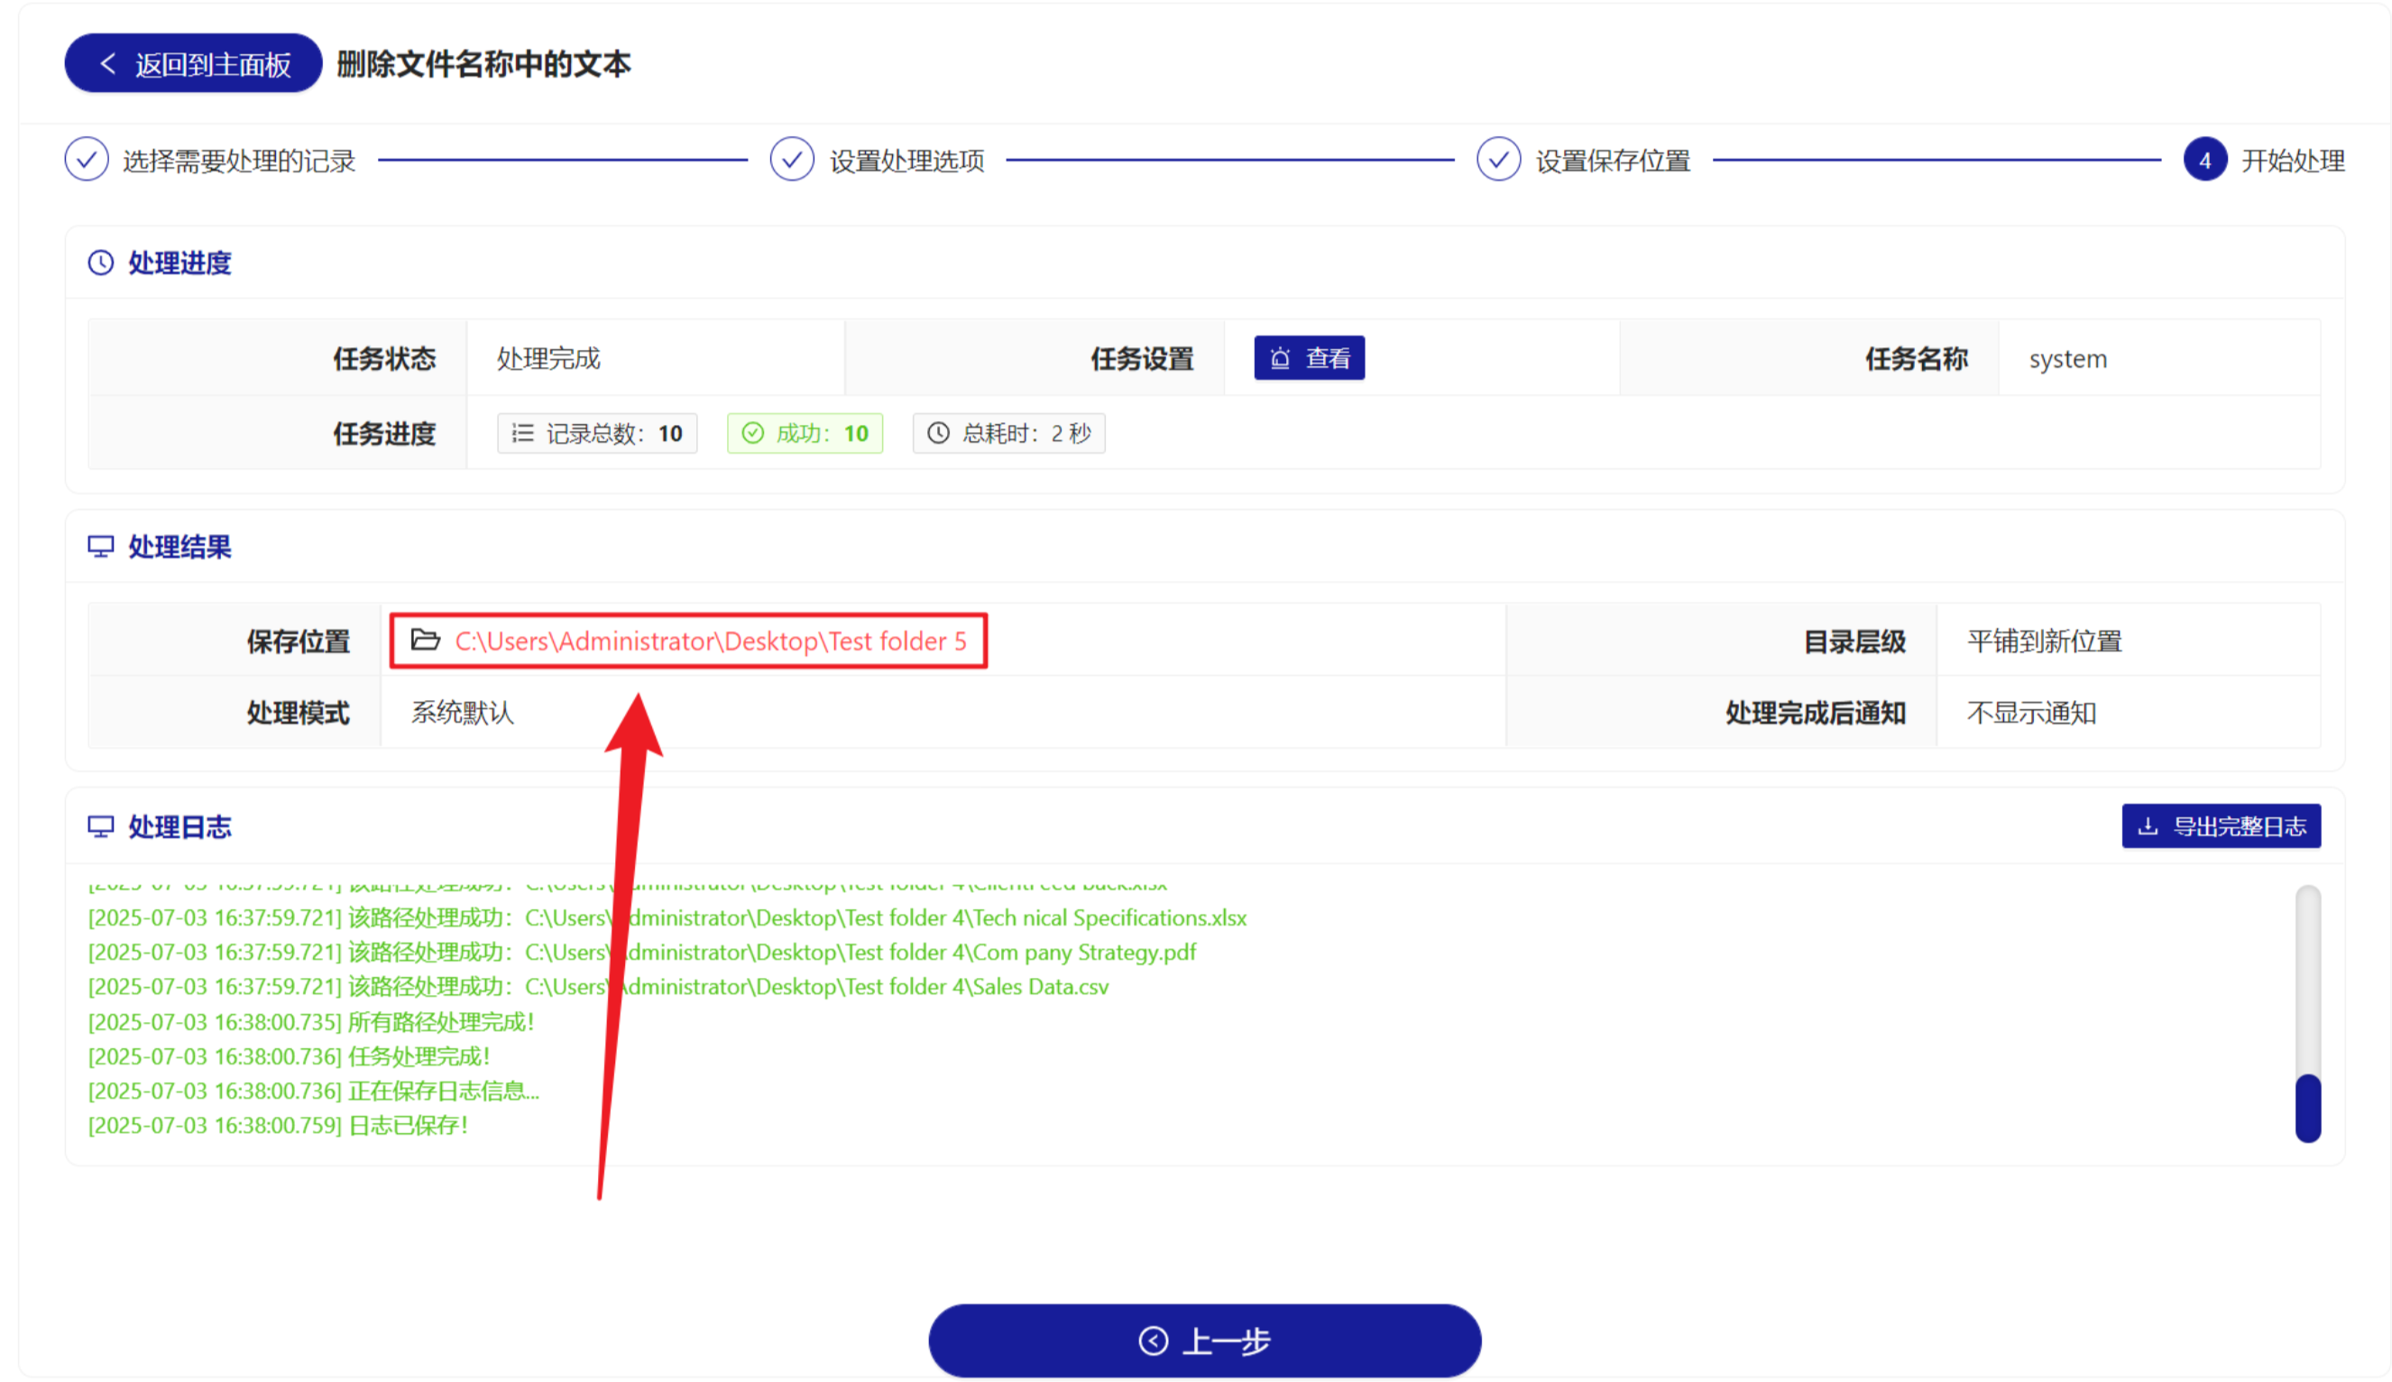Click the 任务状态 label cell

point(277,359)
